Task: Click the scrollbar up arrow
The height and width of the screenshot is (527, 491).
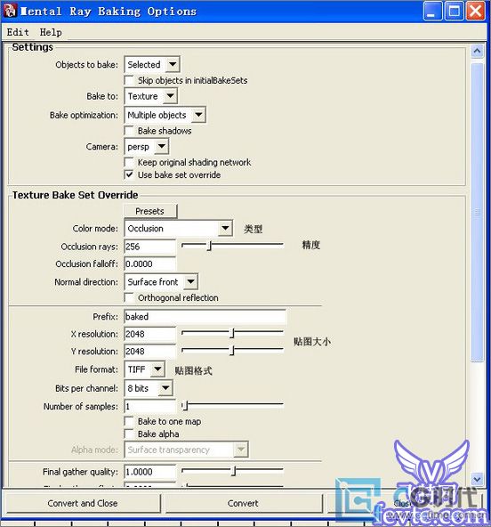Action: (x=478, y=51)
